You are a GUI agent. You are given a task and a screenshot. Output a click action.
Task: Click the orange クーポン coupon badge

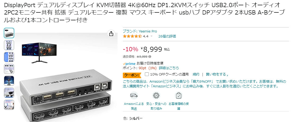[132, 75]
